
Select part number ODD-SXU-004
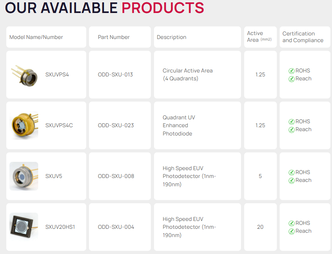[116, 227]
